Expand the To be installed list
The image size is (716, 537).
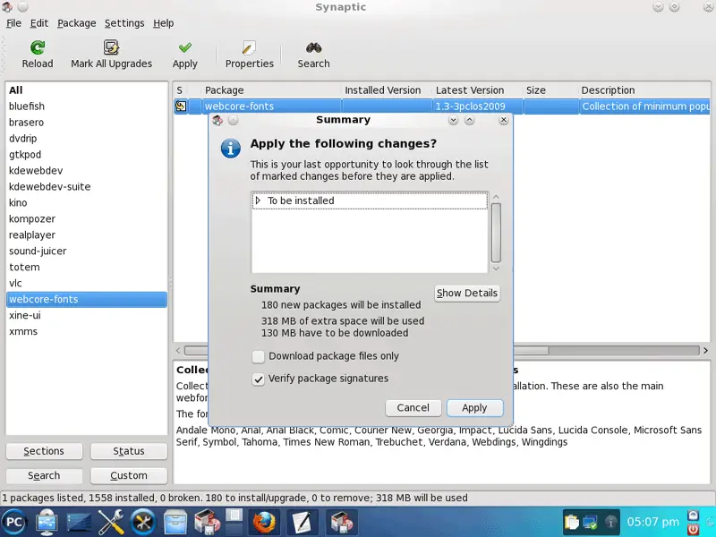[x=258, y=201]
